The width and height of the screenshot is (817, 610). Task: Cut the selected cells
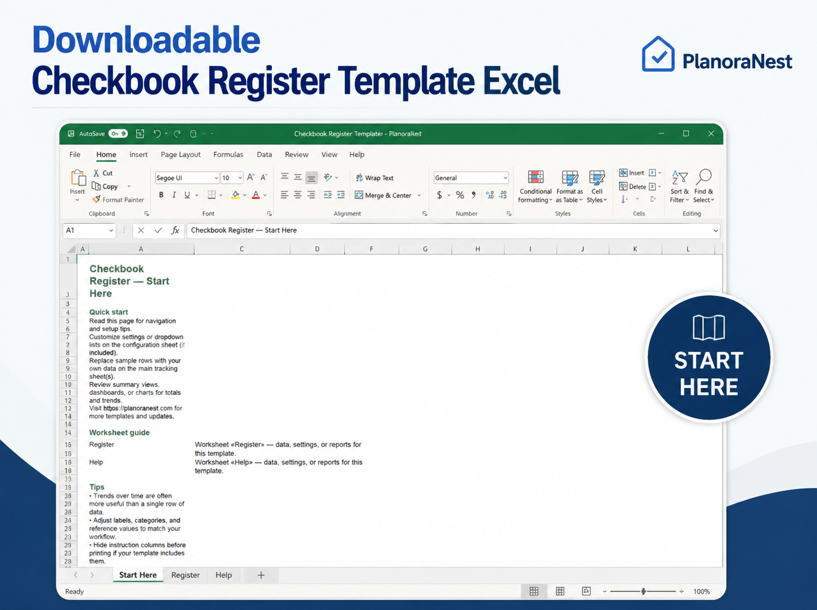click(103, 173)
